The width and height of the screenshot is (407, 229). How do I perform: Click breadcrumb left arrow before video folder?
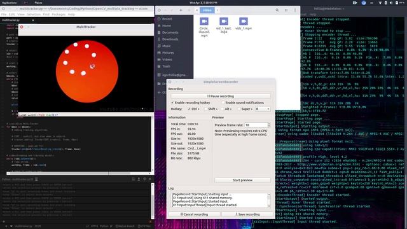(x=197, y=10)
